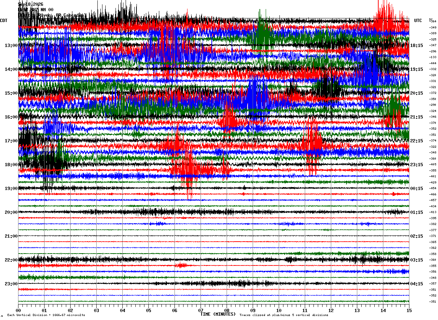This screenshot has height=320, width=438.
Task: Click the vertical division microvolts note
Action: pyautogui.click(x=46, y=315)
